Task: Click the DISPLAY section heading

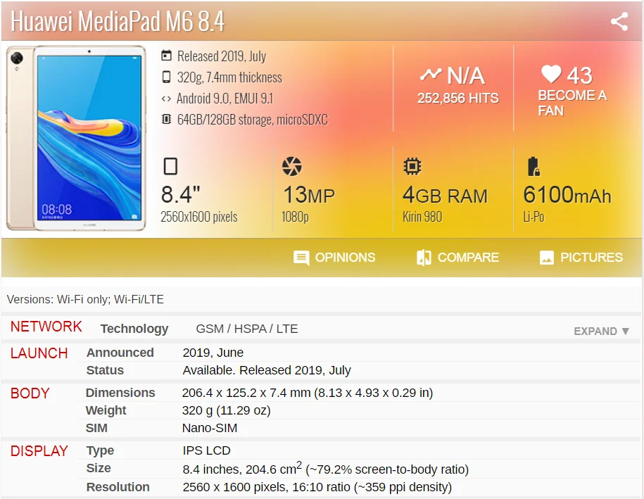Action: 39,451
